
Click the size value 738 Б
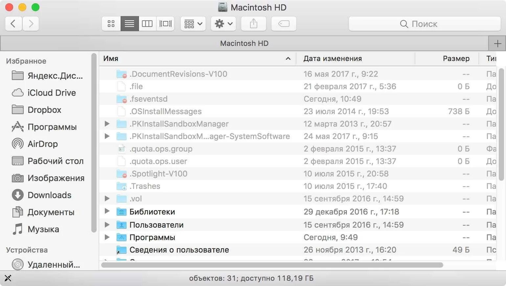click(x=459, y=111)
